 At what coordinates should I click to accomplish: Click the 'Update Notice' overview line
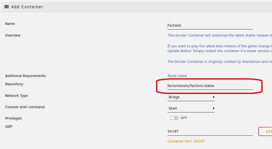pyautogui.click(x=220, y=51)
